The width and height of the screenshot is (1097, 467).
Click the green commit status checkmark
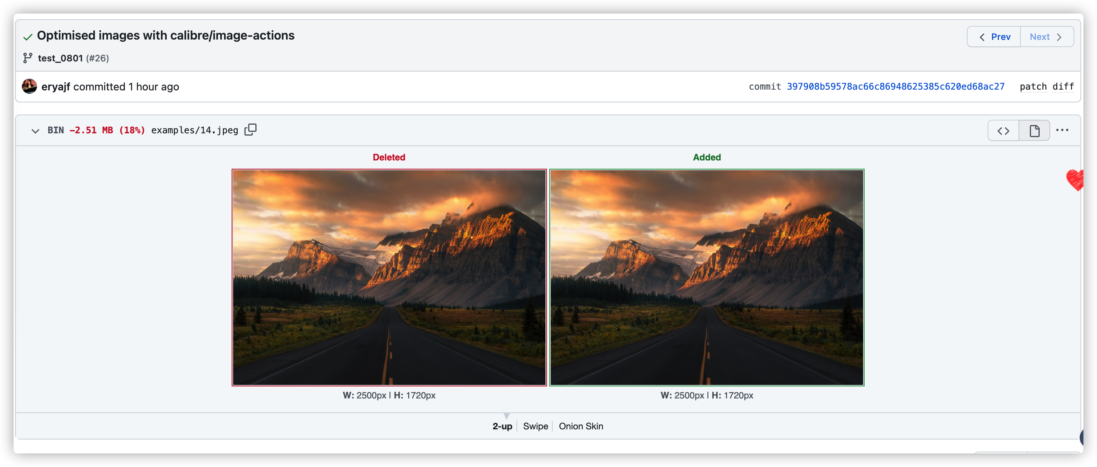[x=28, y=37]
